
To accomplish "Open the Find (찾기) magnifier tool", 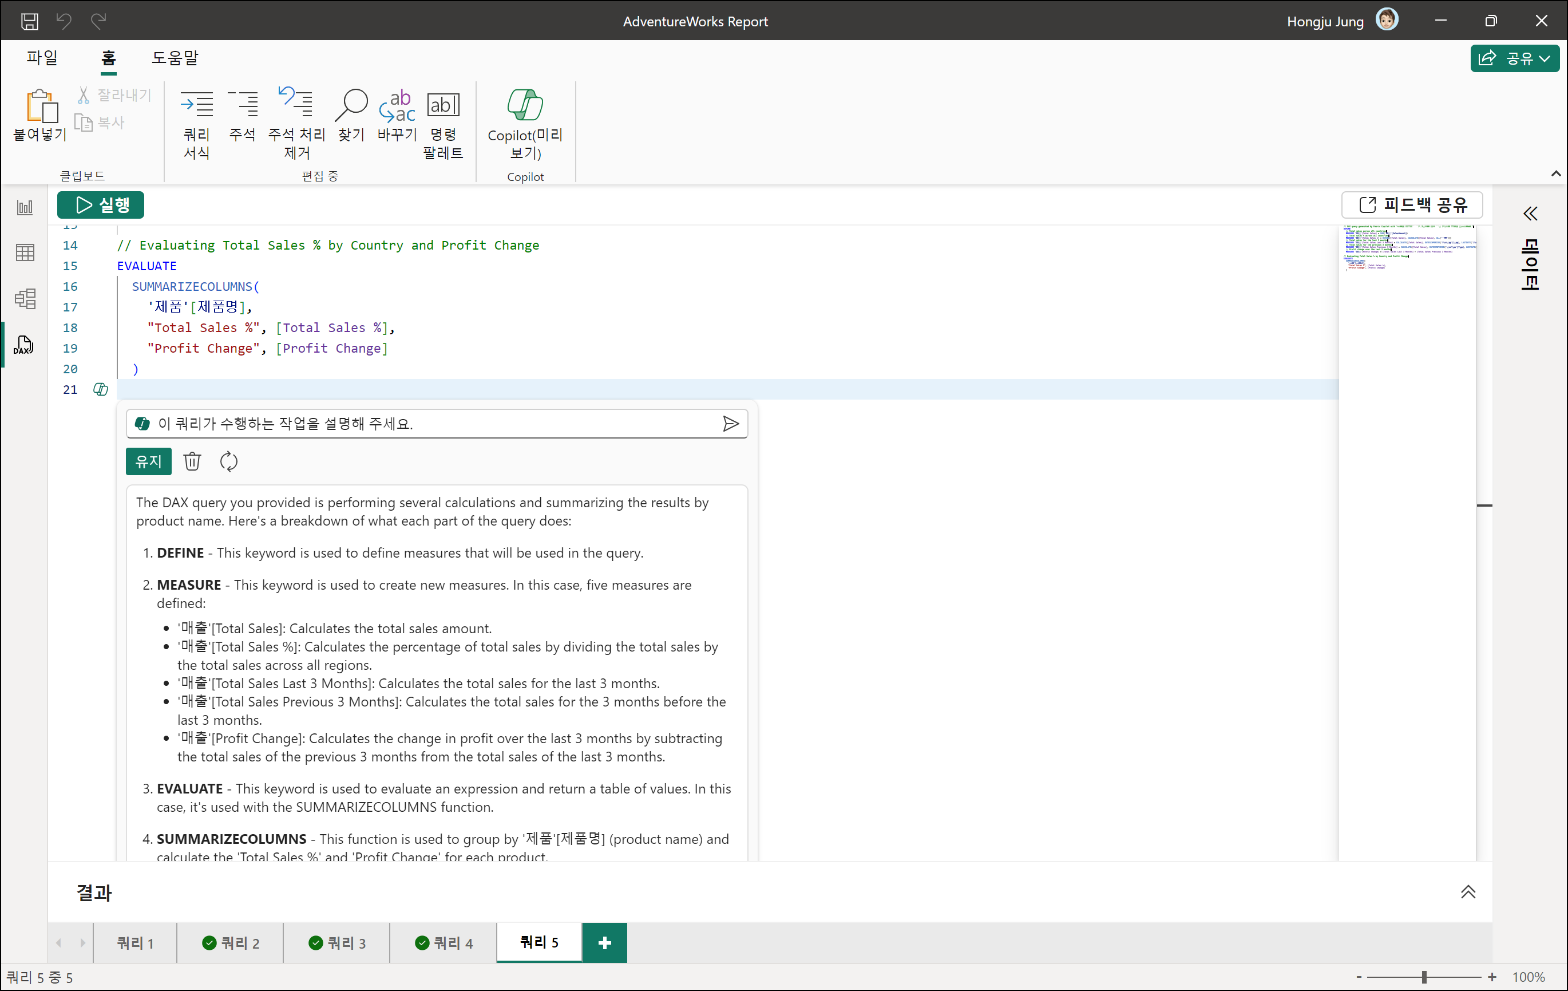I will [351, 105].
